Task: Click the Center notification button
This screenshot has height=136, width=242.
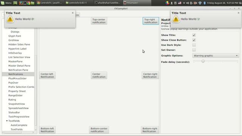Action: [x=99, y=76]
